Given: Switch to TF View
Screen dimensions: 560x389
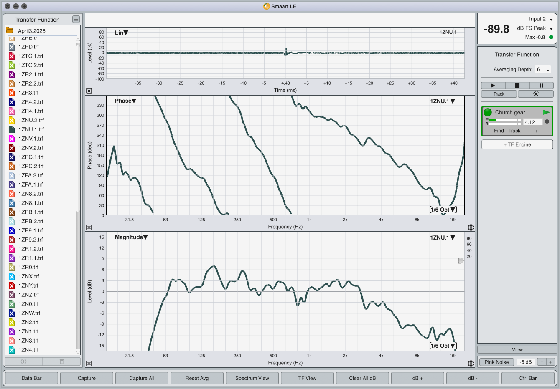Looking at the screenshot, I should pyautogui.click(x=307, y=378).
